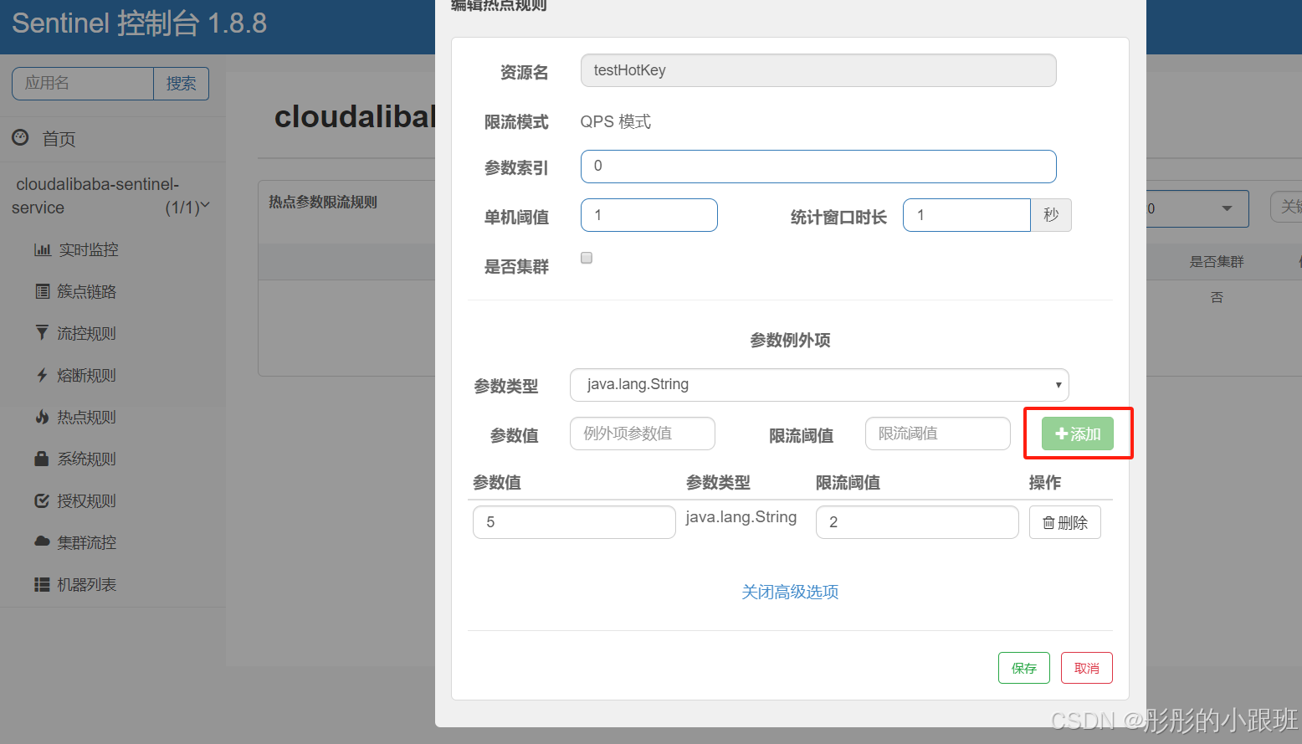Click the dashboard icon beside 首页
Image resolution: width=1302 pixels, height=744 pixels.
point(20,137)
